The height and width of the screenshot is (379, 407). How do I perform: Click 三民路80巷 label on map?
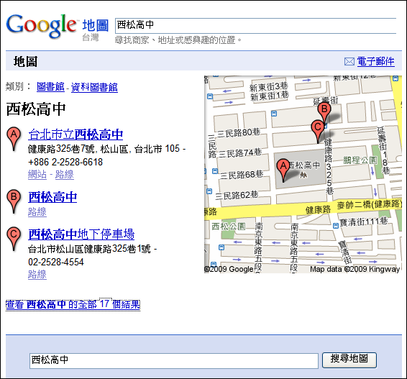point(238,133)
